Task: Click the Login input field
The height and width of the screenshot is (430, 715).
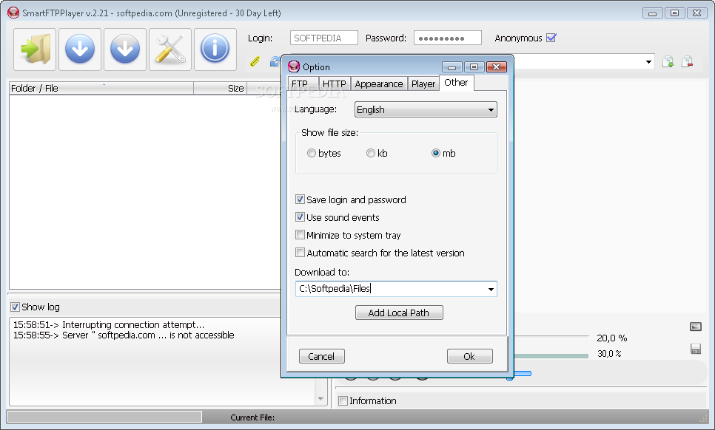Action: 323,38
